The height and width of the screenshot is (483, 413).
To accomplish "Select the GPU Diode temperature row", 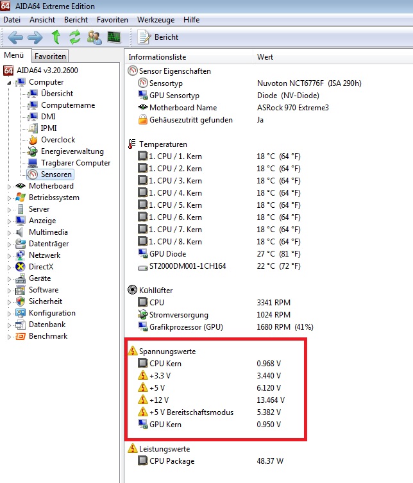I will (219, 254).
